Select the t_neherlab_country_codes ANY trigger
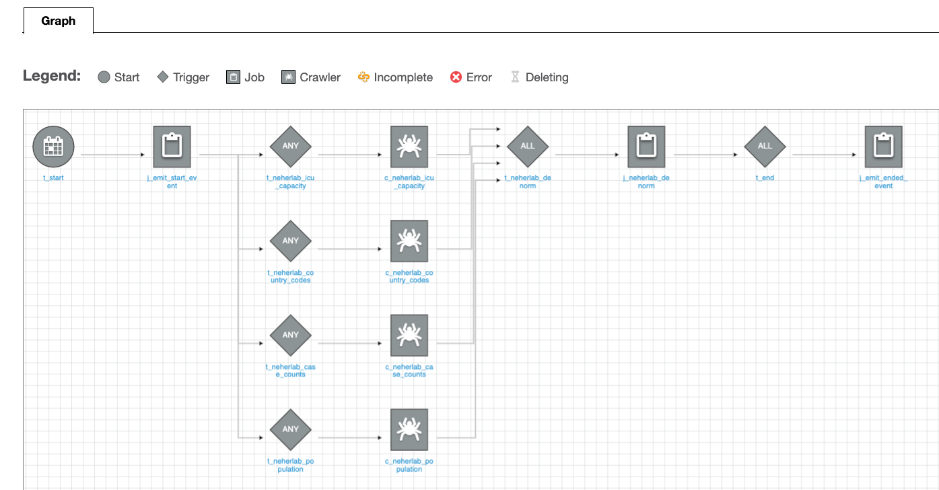Viewport: 939px width, 490px height. click(x=290, y=241)
